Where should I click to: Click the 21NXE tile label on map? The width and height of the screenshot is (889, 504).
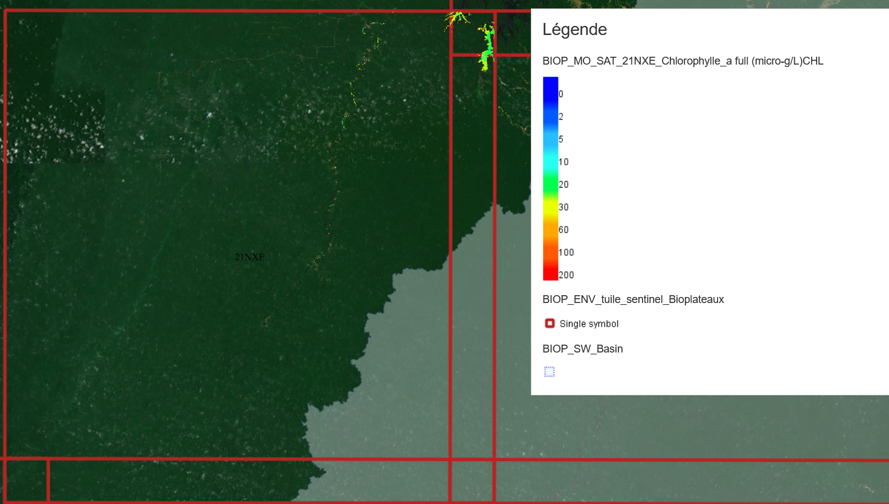click(x=249, y=257)
